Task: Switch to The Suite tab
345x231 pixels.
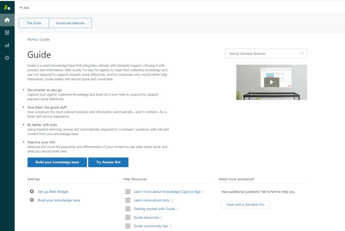Action: point(34,23)
